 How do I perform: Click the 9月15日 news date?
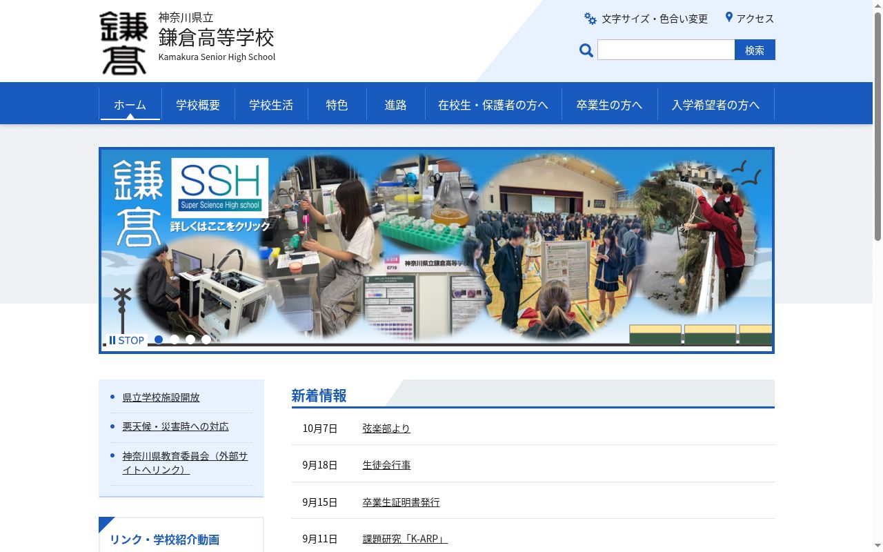click(320, 502)
